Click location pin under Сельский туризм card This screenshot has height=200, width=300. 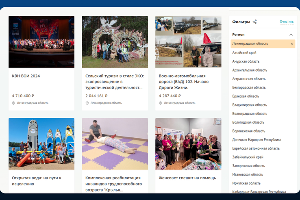(87, 103)
